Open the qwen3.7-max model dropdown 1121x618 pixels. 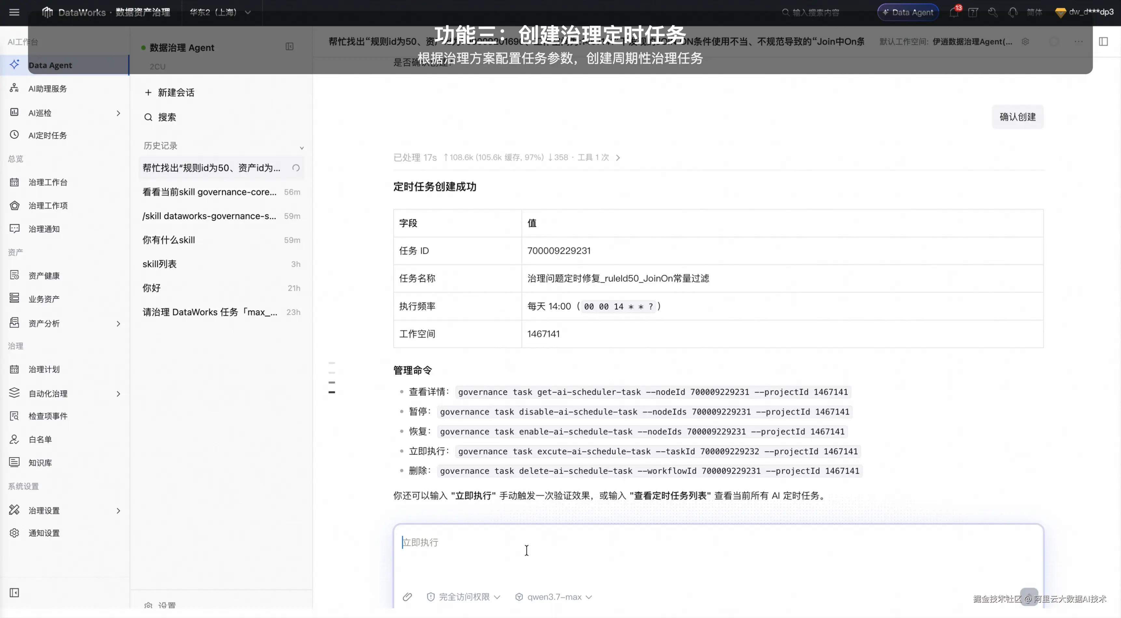pyautogui.click(x=553, y=597)
